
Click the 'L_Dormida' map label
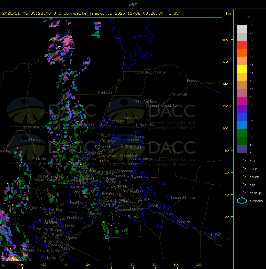coord(182,222)
